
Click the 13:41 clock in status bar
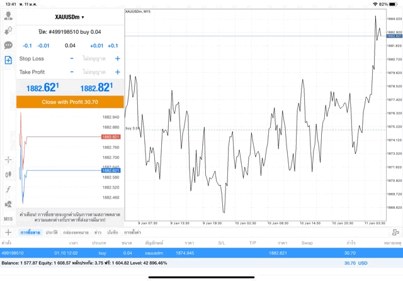[11, 4]
